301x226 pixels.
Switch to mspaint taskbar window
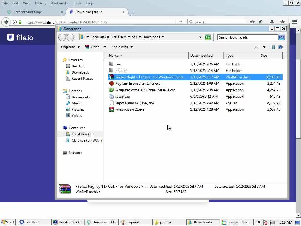coord(136,222)
